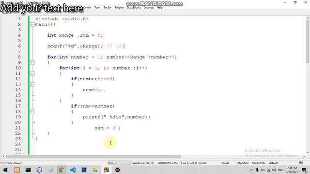
Task: Click line number 24 in the margin
Action: pyautogui.click(x=18, y=144)
